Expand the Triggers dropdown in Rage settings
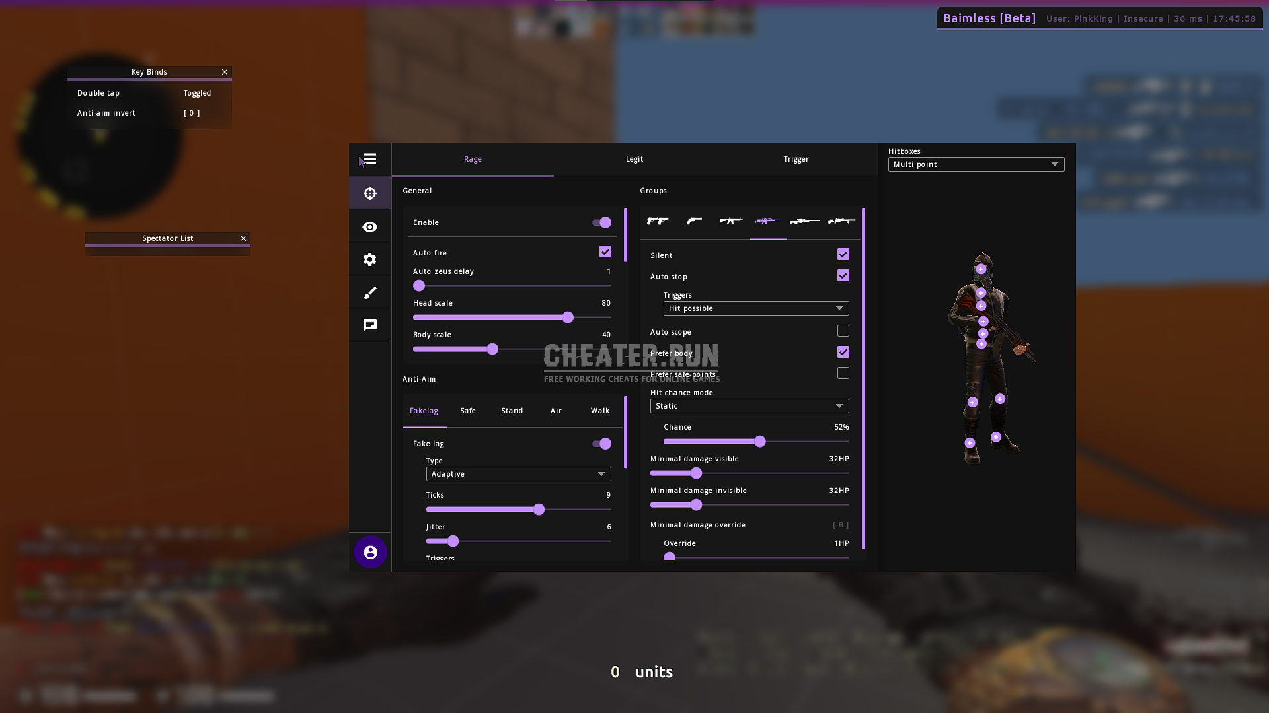This screenshot has height=713, width=1269. [x=753, y=308]
